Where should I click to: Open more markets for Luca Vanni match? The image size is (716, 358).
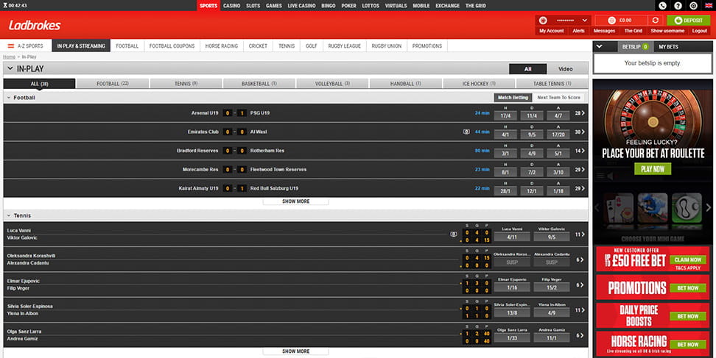click(x=580, y=235)
